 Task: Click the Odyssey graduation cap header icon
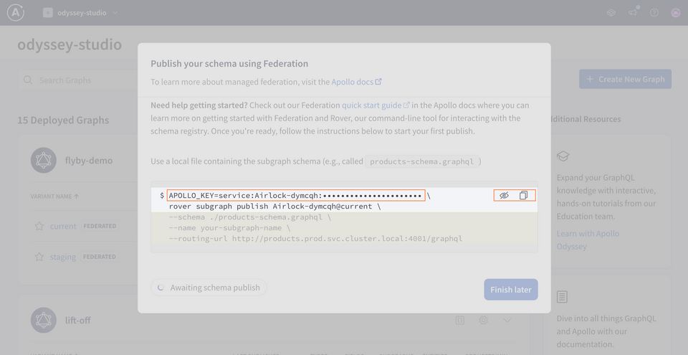point(611,13)
